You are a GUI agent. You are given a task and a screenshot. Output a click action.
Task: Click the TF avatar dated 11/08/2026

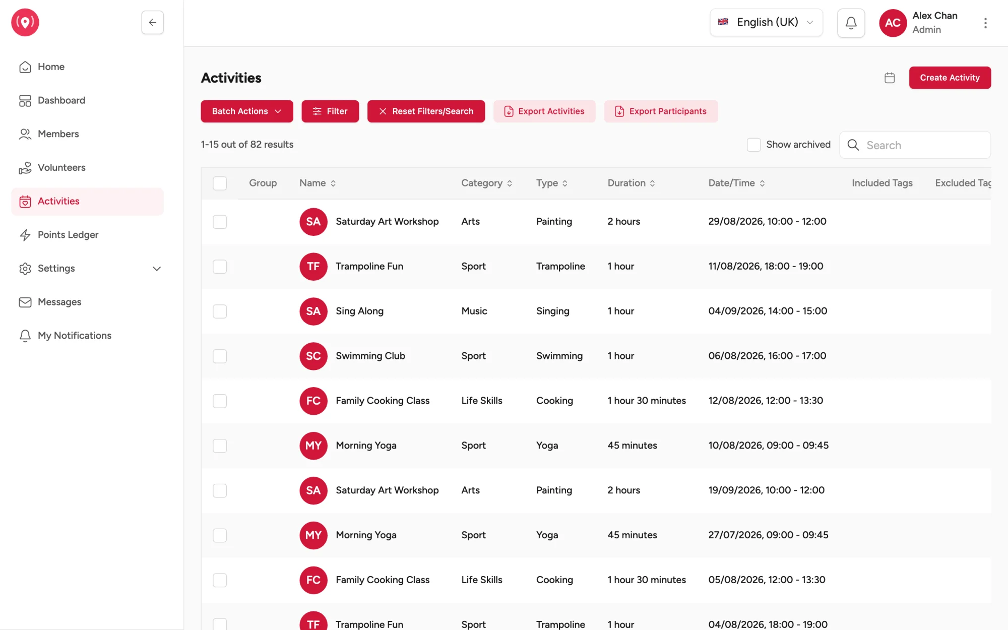[x=313, y=267]
